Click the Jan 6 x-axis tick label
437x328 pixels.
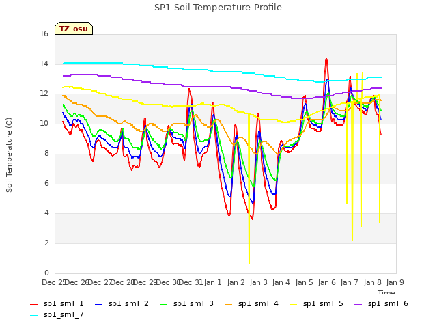click(x=326, y=282)
